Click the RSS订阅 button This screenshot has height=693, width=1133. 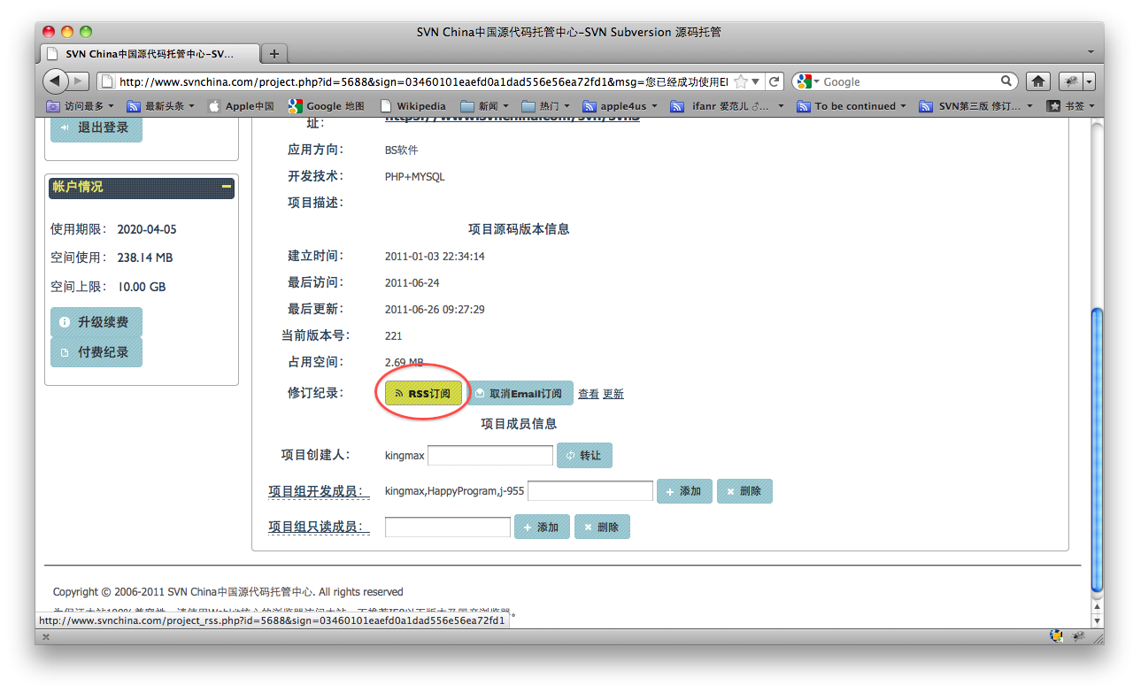tap(424, 393)
